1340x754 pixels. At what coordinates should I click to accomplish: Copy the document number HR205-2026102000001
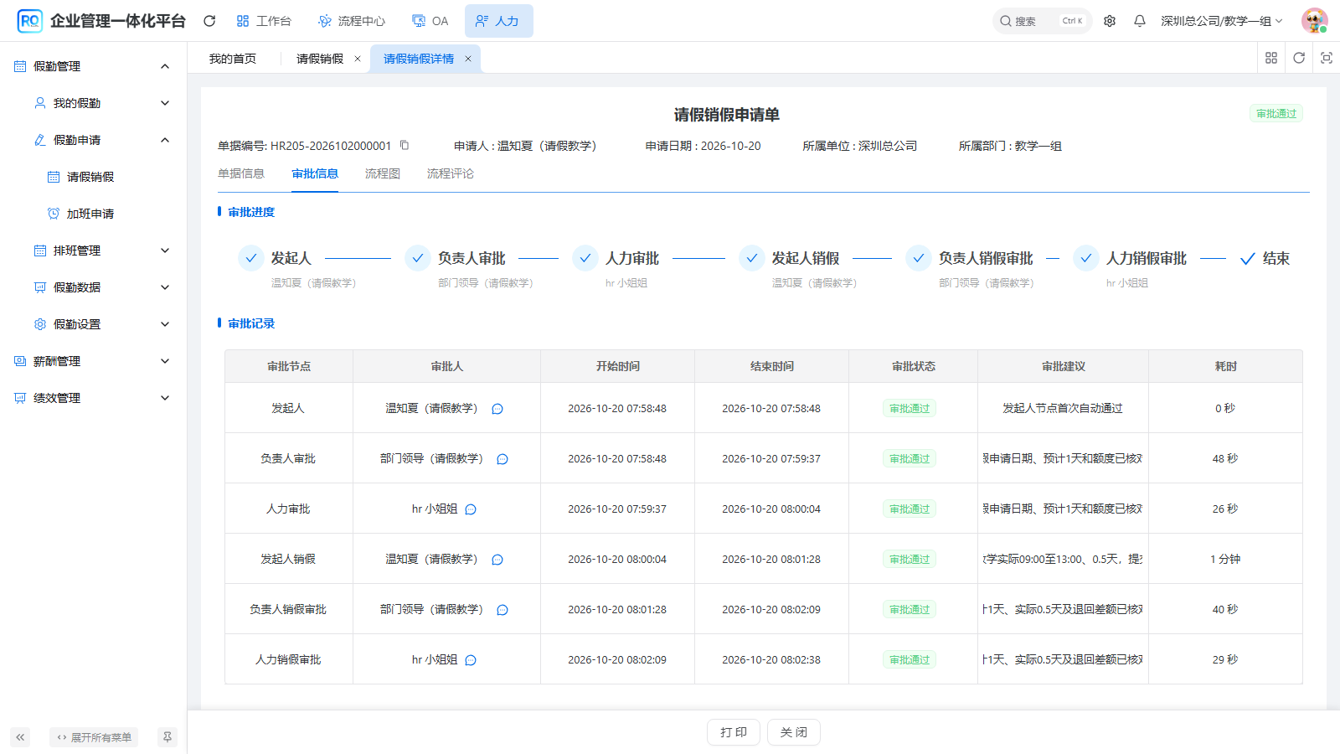click(405, 145)
